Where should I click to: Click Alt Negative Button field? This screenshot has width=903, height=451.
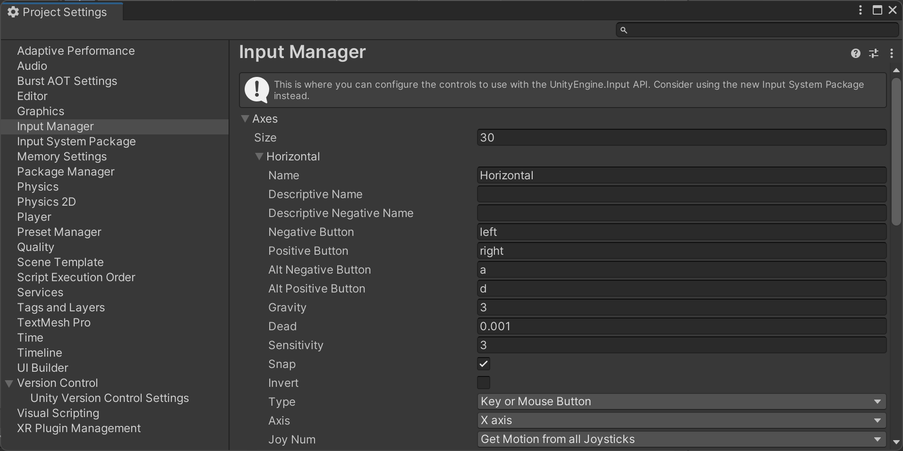pos(682,270)
